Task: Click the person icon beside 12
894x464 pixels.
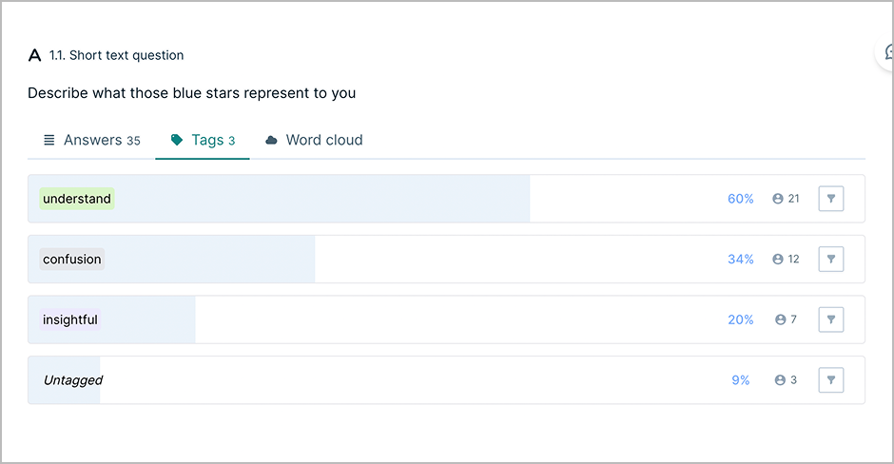Action: point(778,259)
